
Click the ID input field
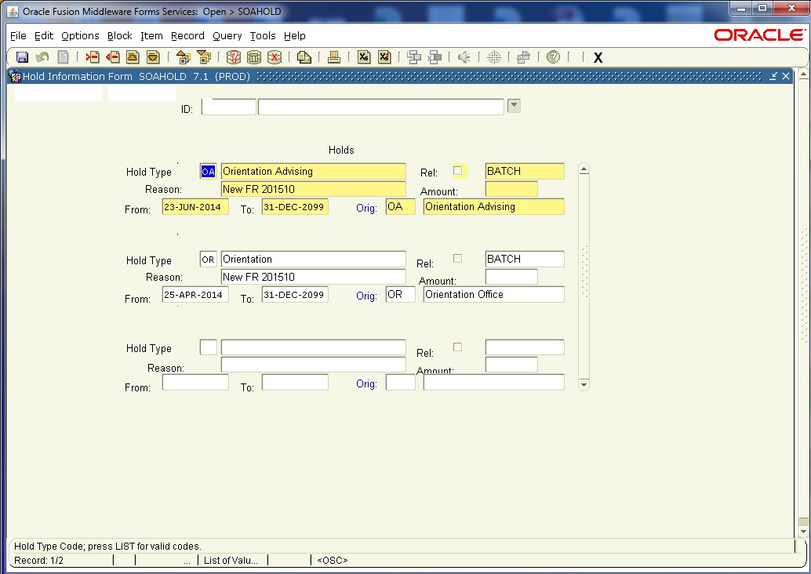click(x=229, y=107)
